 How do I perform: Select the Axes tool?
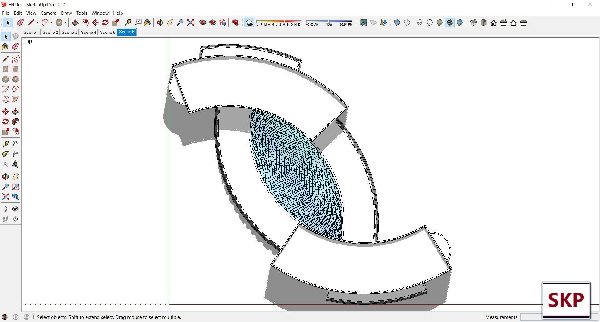tap(6, 164)
